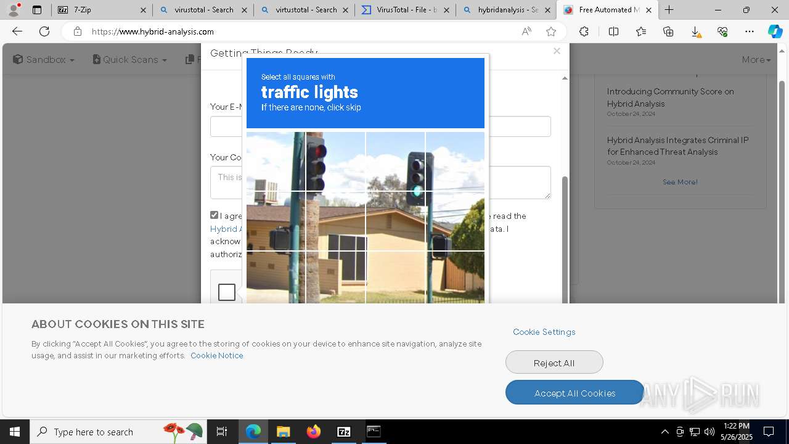The image size is (789, 444).
Task: Open tab actions menu icon
Action: (x=37, y=10)
